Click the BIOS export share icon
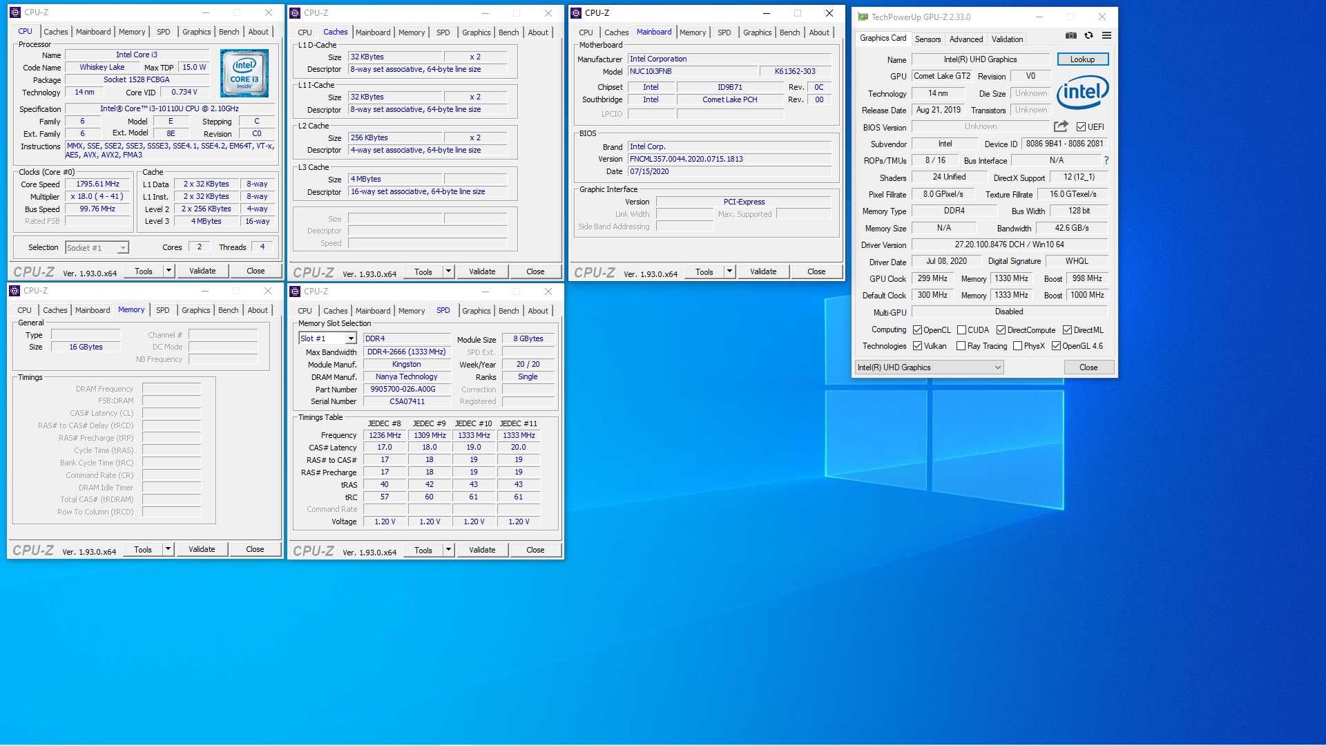The height and width of the screenshot is (746, 1326). pyautogui.click(x=1061, y=126)
